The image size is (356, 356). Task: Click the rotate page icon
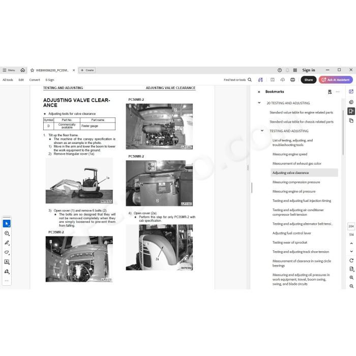pos(351,260)
